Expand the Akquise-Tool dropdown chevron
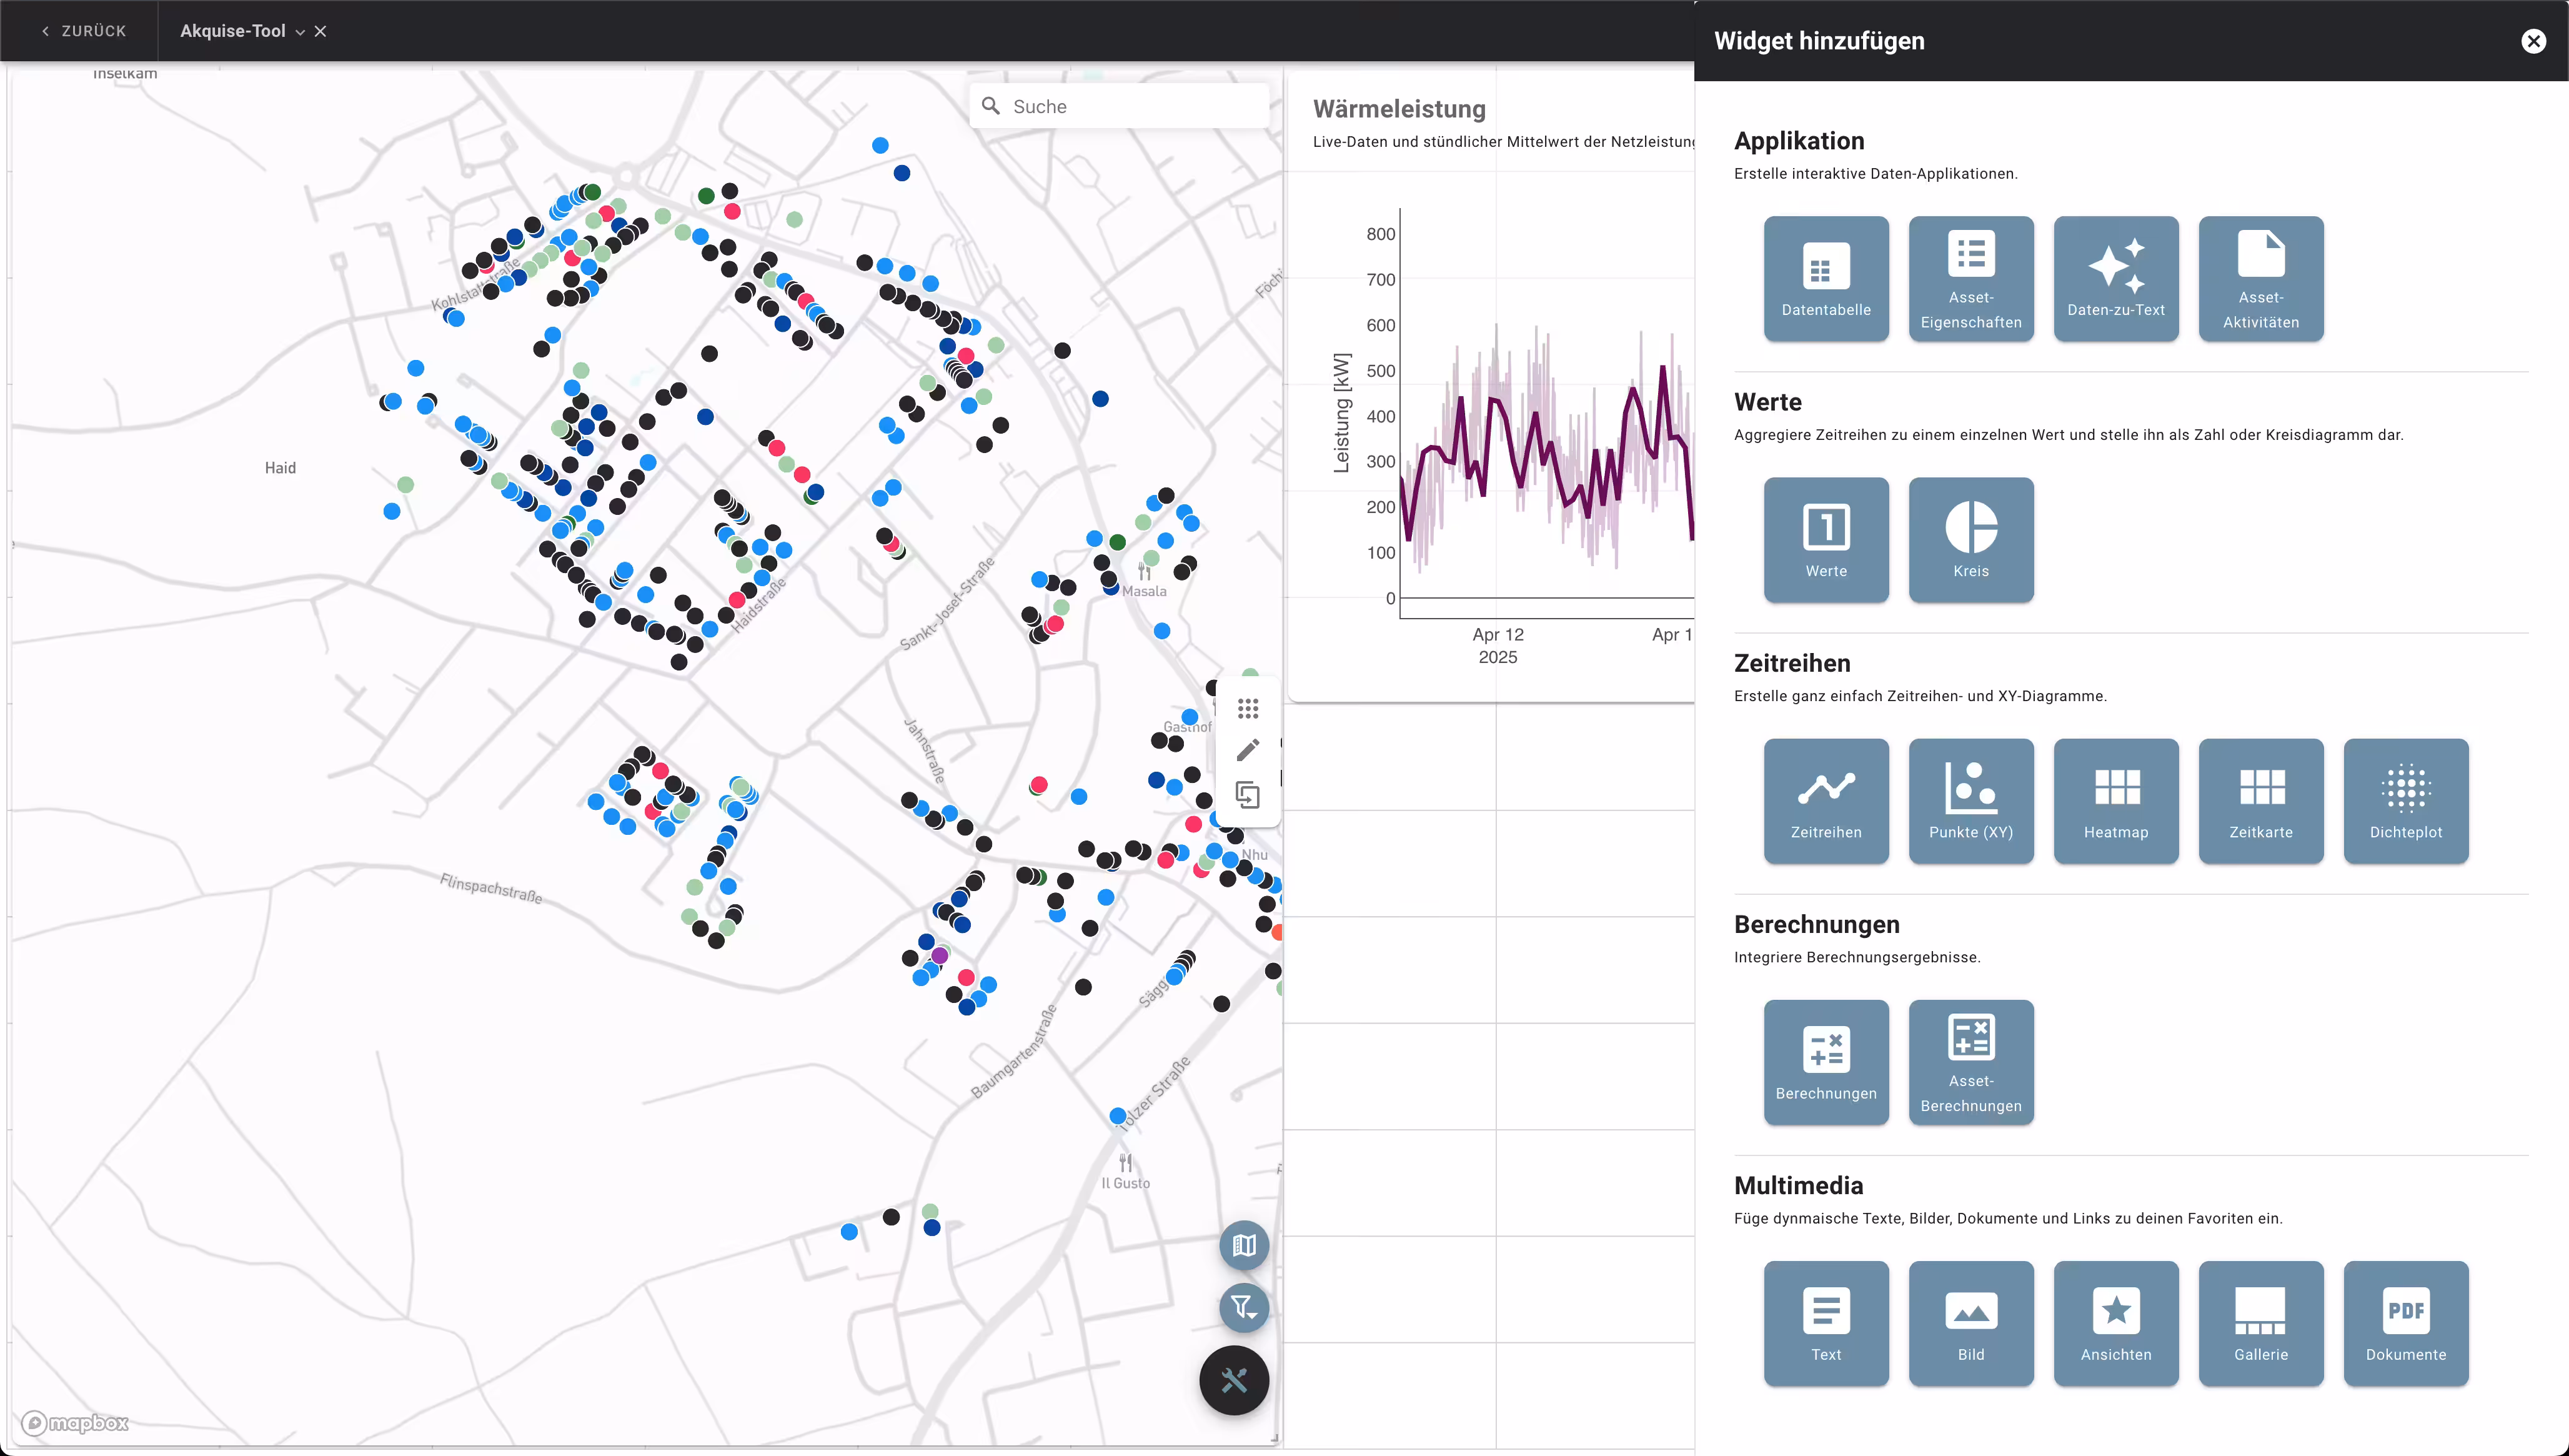 (299, 32)
